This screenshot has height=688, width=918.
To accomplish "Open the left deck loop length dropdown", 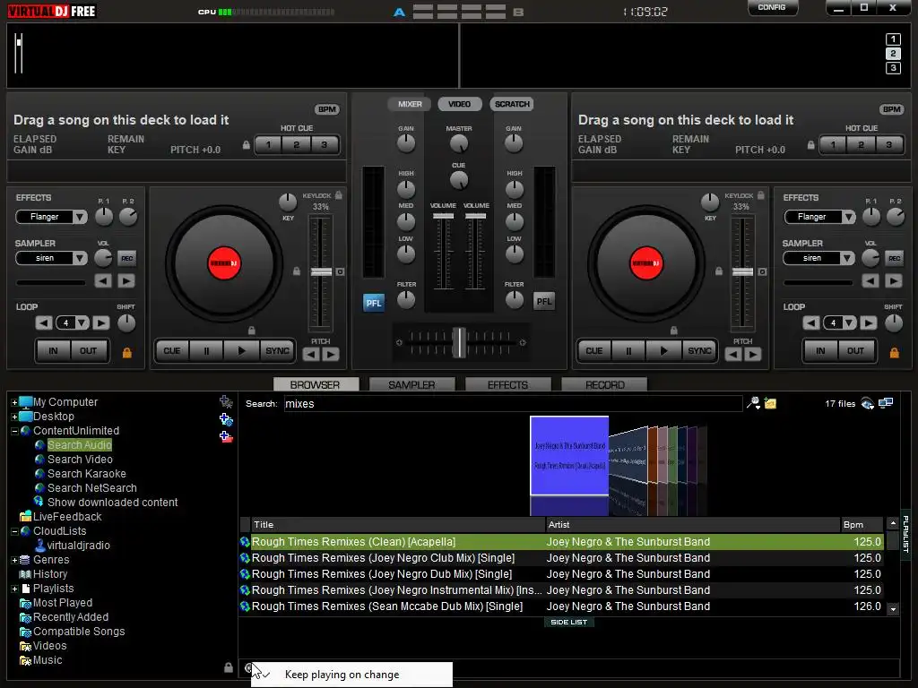I will (82, 322).
